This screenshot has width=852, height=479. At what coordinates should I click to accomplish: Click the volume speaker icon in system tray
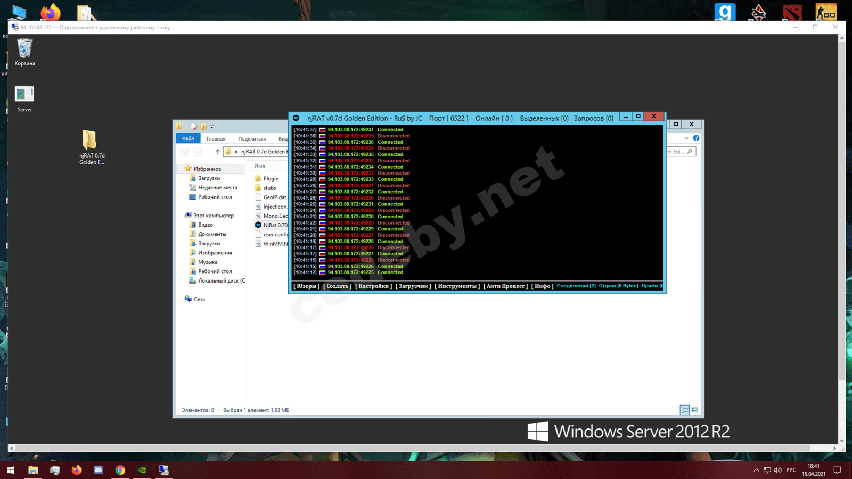tap(778, 470)
